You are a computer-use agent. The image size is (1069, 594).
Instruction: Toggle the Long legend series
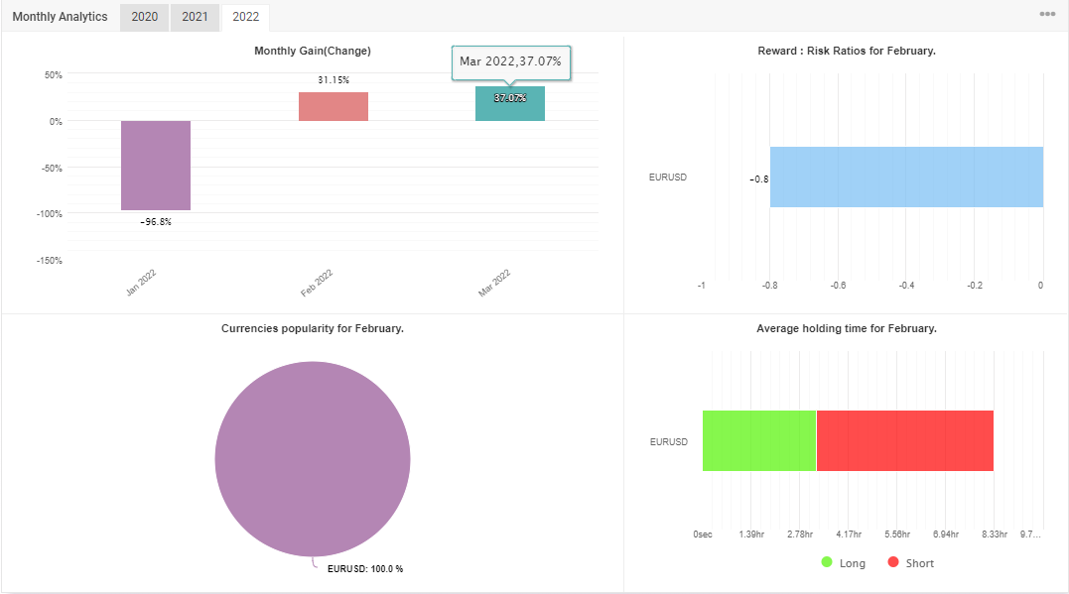coord(844,562)
